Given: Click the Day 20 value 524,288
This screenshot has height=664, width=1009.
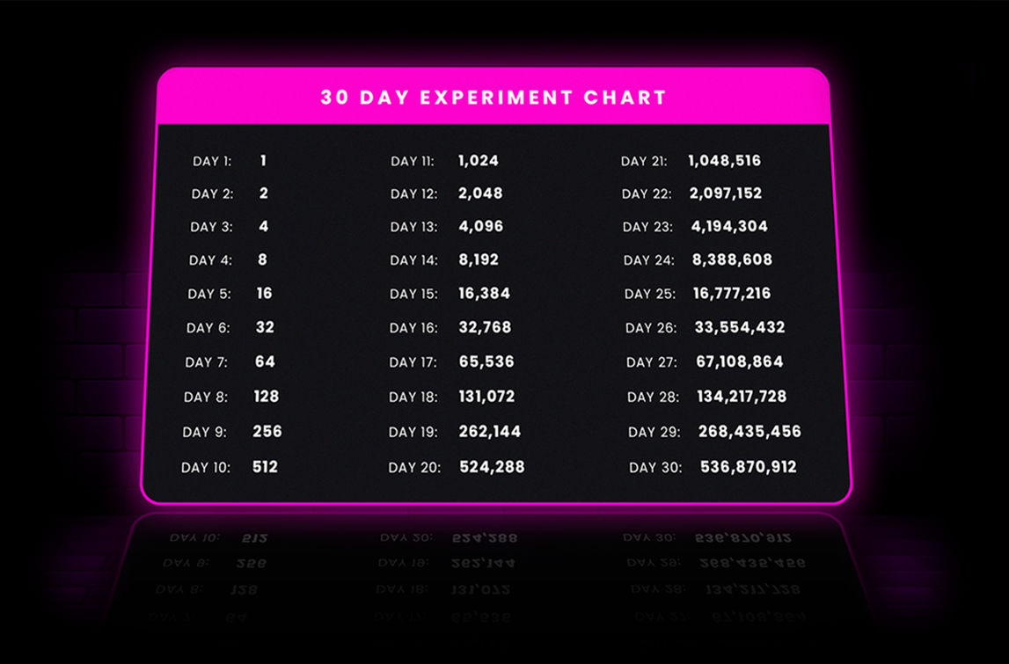Looking at the screenshot, I should 493,466.
